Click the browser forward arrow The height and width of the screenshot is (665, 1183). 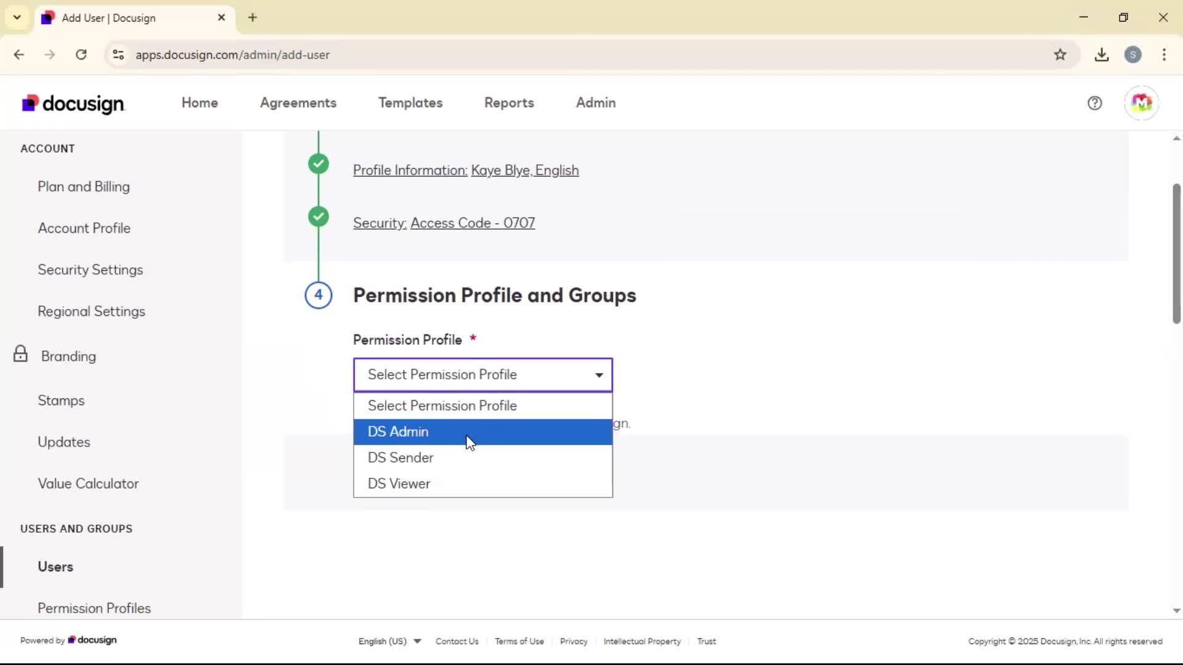pos(50,55)
